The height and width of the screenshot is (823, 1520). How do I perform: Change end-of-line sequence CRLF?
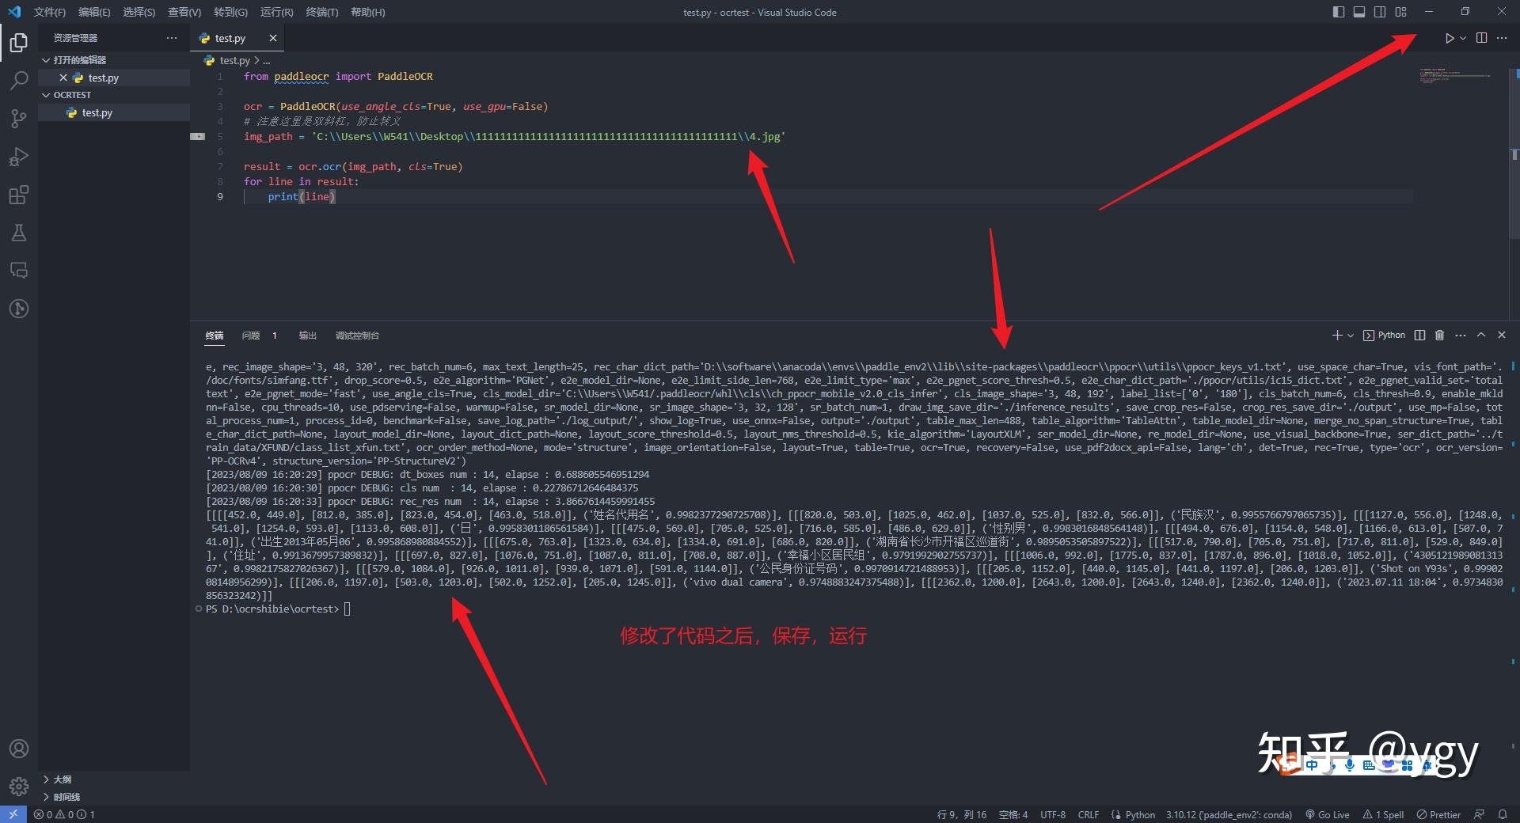coord(1089,814)
